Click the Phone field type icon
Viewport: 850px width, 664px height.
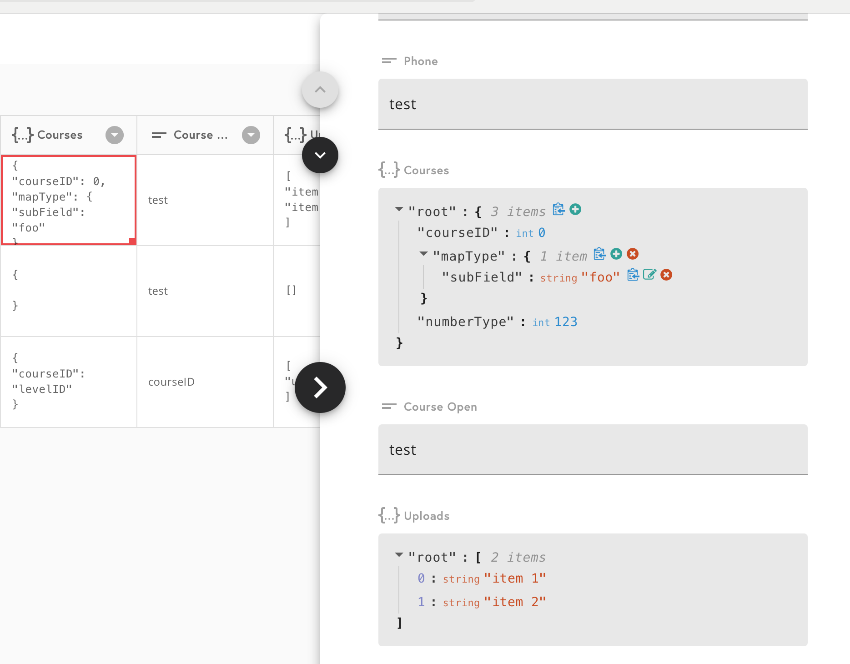click(389, 60)
